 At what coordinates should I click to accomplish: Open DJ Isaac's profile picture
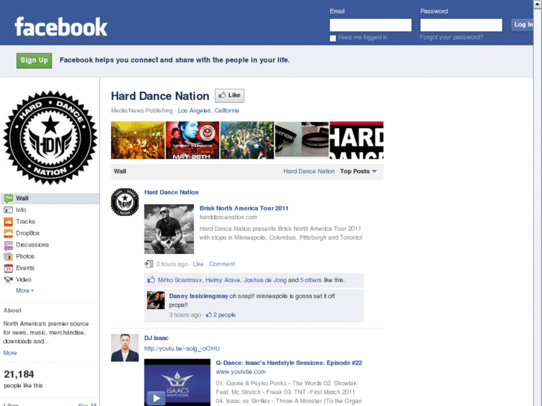click(x=125, y=348)
